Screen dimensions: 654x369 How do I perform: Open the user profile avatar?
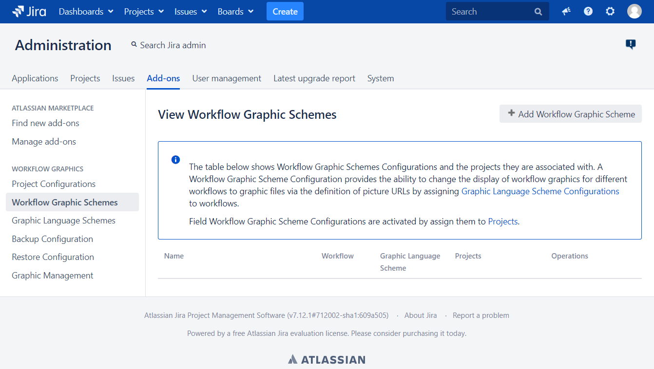(x=634, y=12)
